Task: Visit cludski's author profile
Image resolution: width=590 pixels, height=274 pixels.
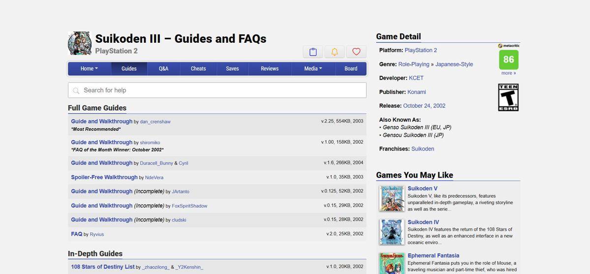Action: [179, 220]
